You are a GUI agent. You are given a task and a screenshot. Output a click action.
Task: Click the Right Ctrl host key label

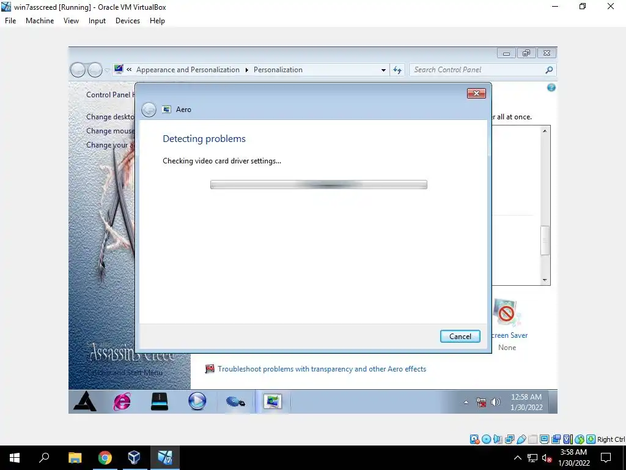tap(611, 439)
